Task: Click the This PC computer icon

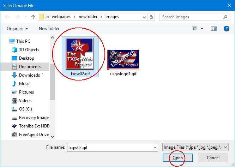Action: (x=12, y=41)
